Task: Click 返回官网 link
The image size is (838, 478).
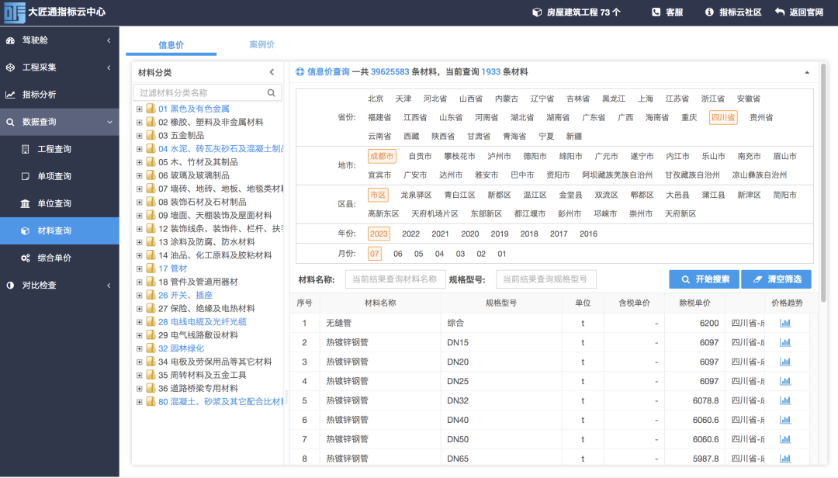Action: [x=806, y=12]
